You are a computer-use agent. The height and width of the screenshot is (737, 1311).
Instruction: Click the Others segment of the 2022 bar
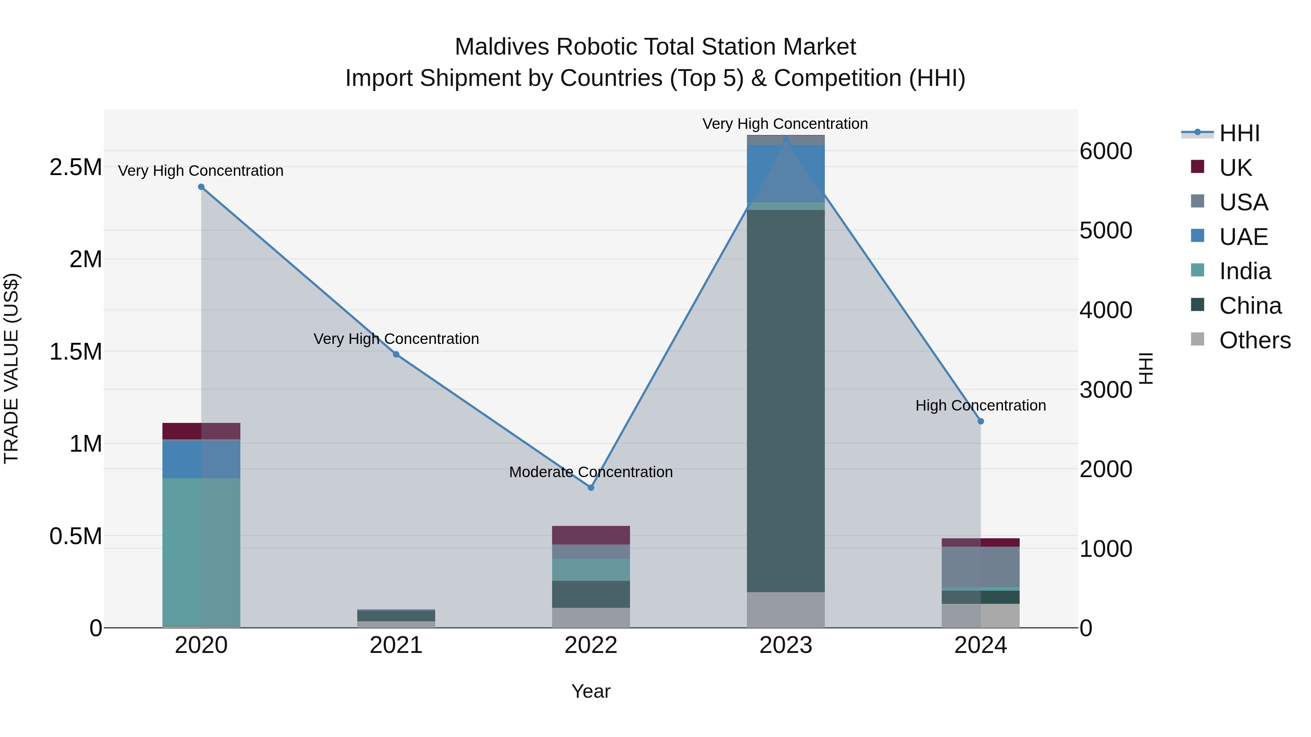[x=591, y=618]
